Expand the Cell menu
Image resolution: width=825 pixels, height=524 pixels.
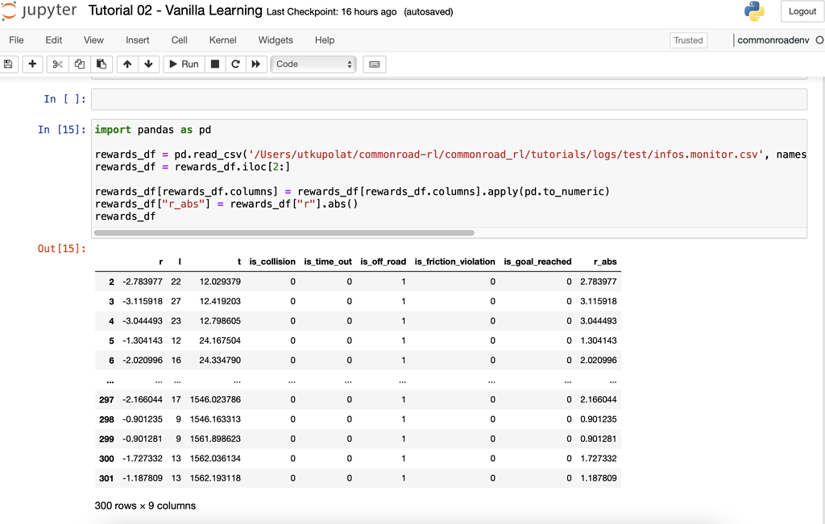(x=179, y=40)
